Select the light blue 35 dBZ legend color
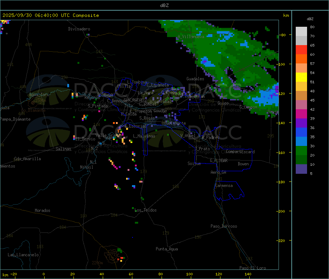 pyautogui.click(x=301, y=142)
